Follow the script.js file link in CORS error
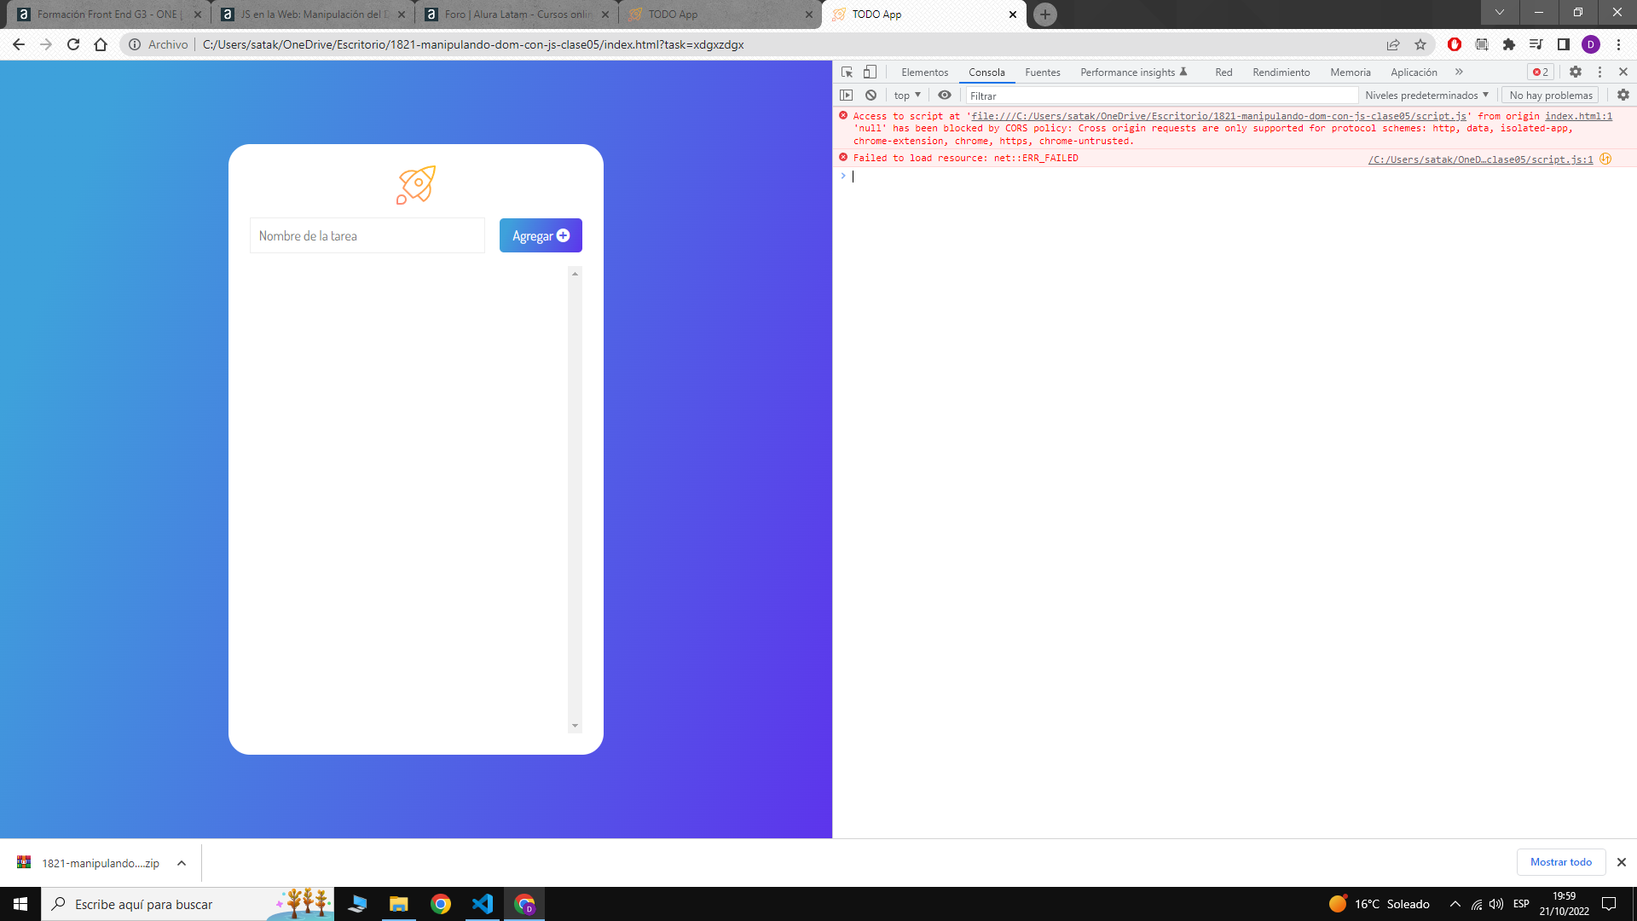This screenshot has width=1637, height=921. (x=1218, y=116)
